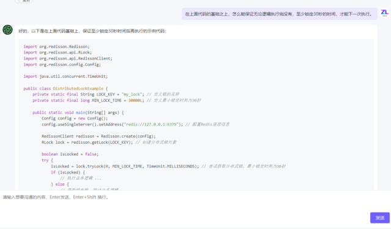Click the public static void main line
The image size is (391, 229).
(78, 113)
